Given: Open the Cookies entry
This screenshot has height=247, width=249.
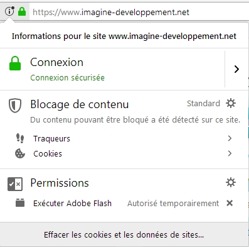Looking at the screenshot, I should 124,153.
